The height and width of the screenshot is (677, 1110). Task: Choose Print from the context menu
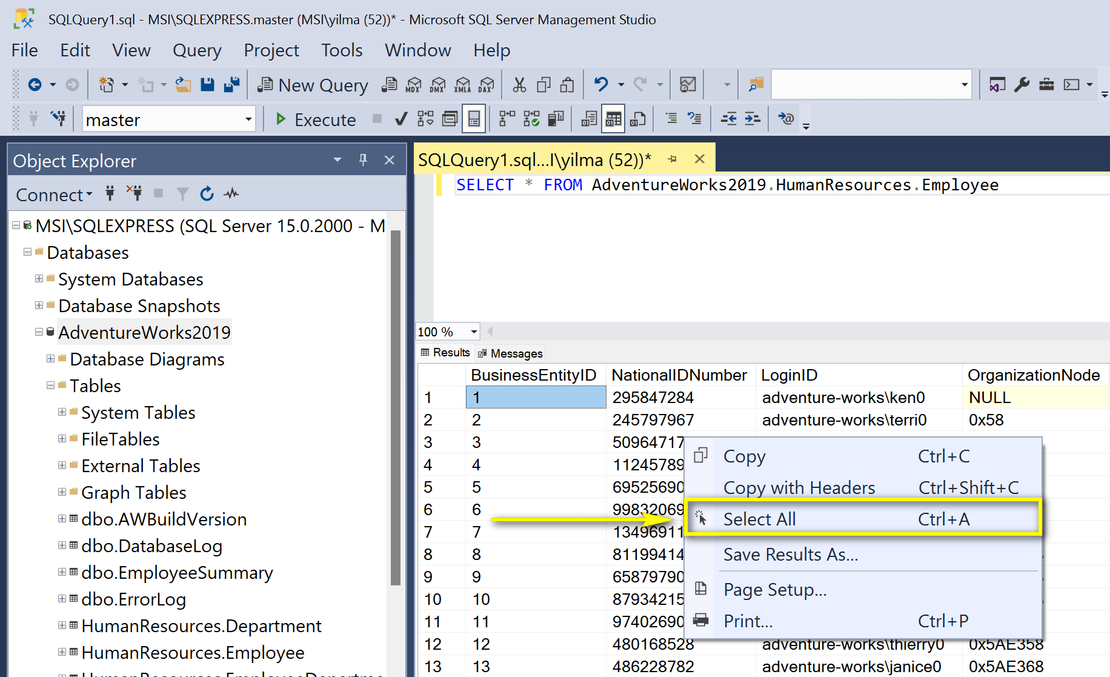[863, 621]
